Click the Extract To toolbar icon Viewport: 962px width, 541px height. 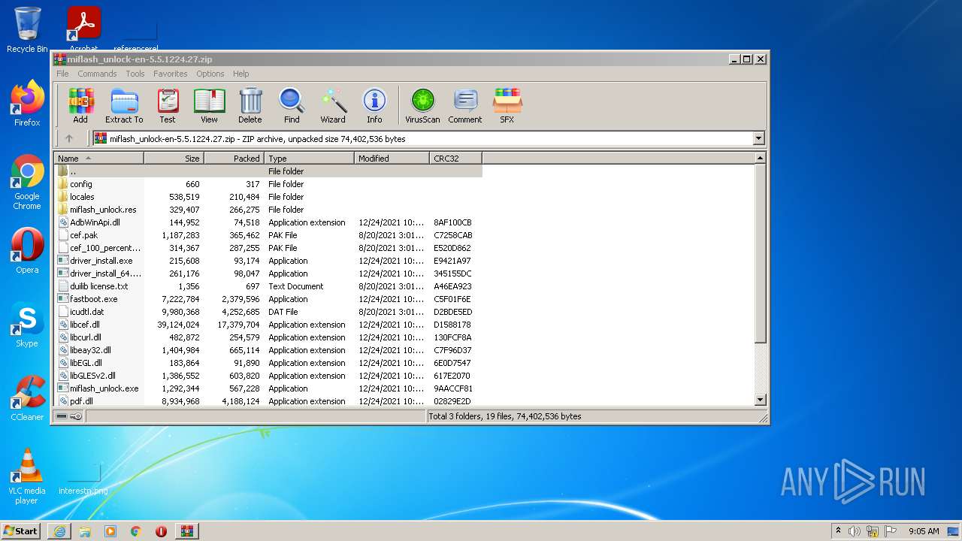(124, 106)
